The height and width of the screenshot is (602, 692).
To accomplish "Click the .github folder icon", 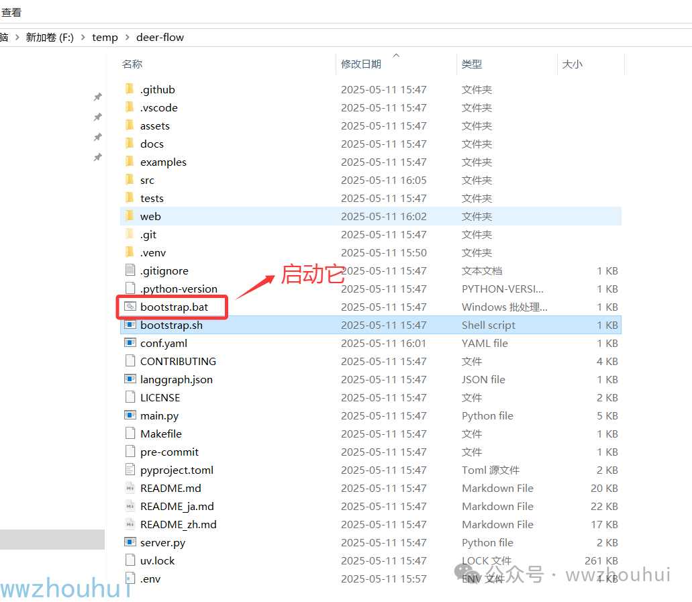I will tap(130, 89).
